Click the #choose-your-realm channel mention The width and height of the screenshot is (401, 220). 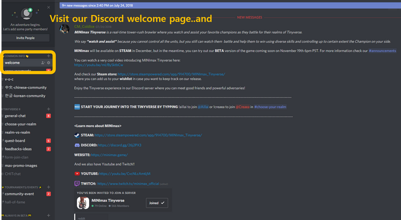270,107
